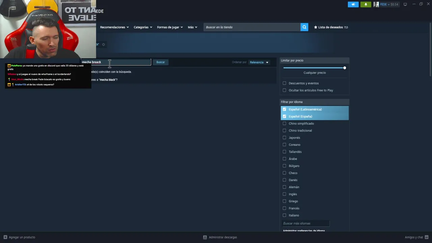Click the Cualquier precio label

(x=315, y=73)
